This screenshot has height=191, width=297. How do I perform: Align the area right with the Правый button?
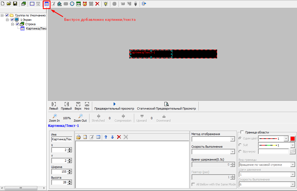pos(66,106)
